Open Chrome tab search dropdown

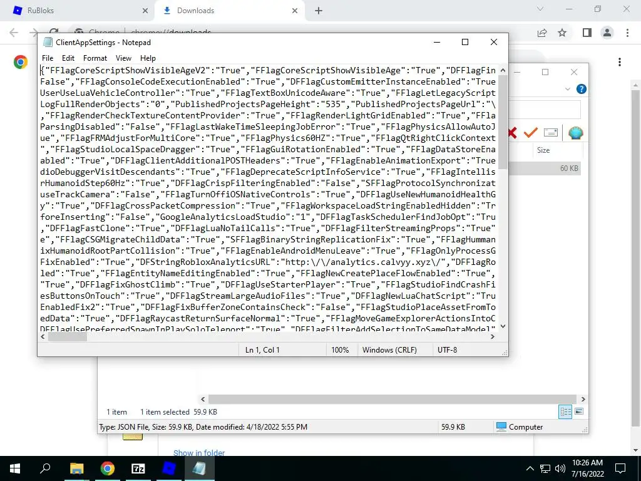[540, 9]
